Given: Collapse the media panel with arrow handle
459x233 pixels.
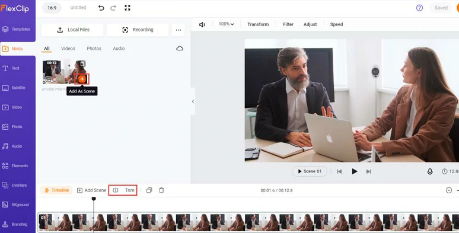Looking at the screenshot, I should click(193, 101).
